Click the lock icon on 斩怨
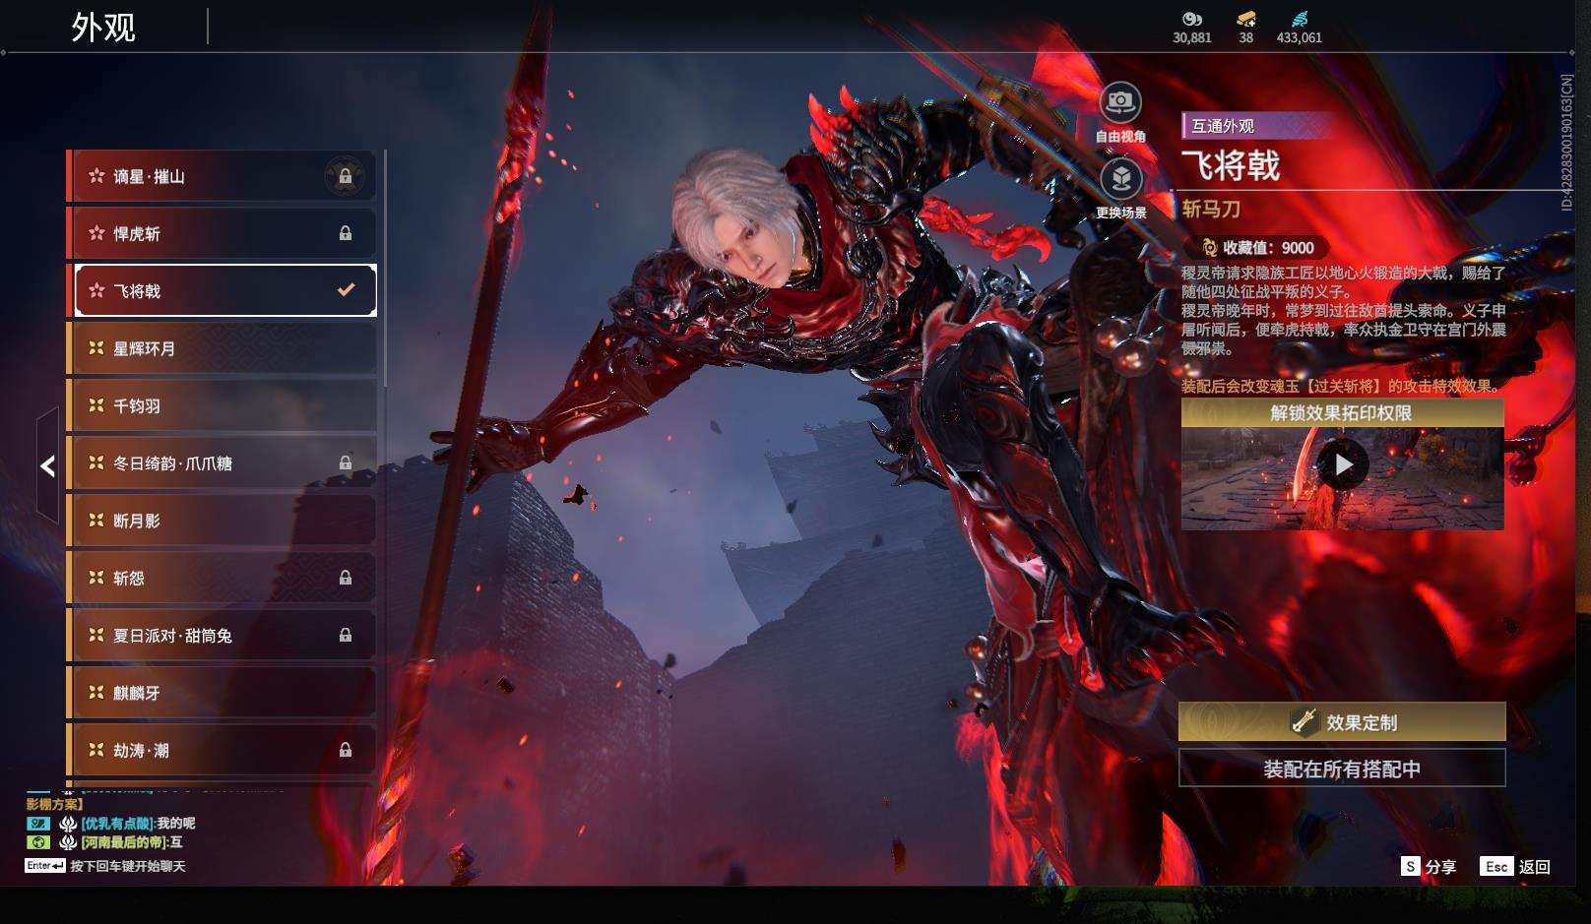The image size is (1591, 924). tap(346, 578)
